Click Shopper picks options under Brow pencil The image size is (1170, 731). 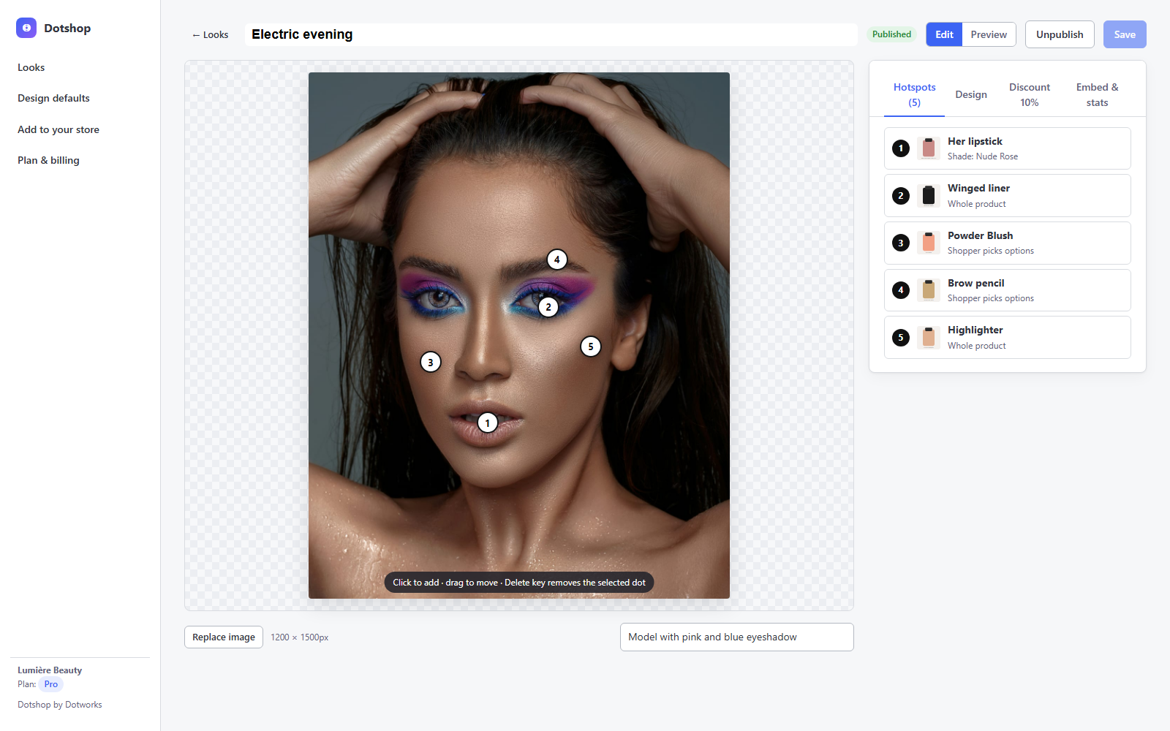coord(991,298)
